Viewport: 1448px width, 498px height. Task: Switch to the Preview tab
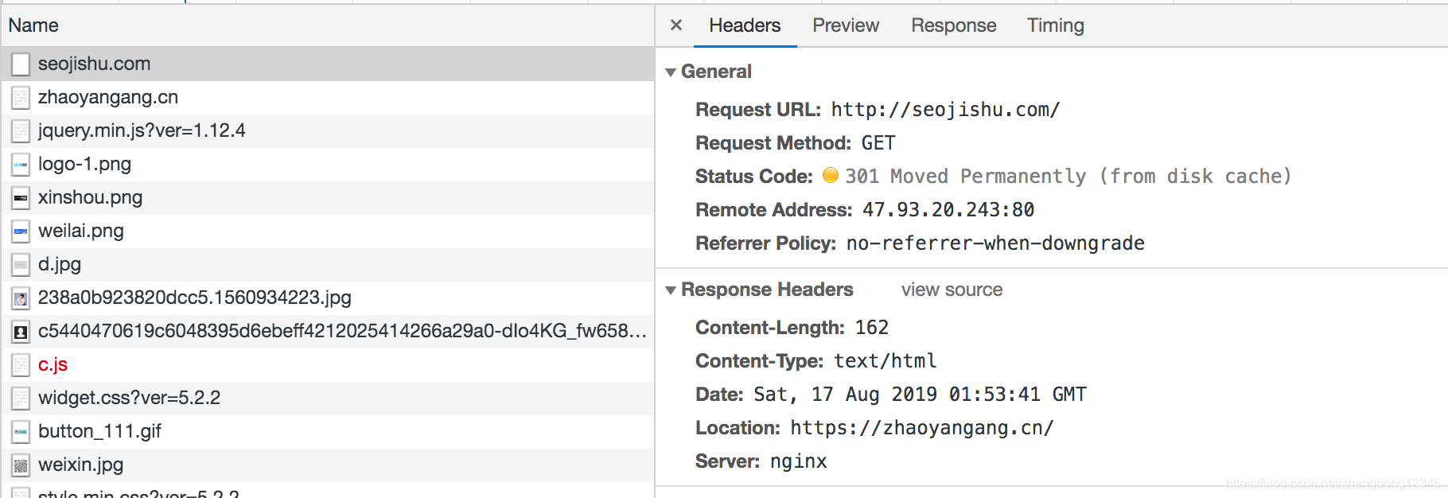846,25
